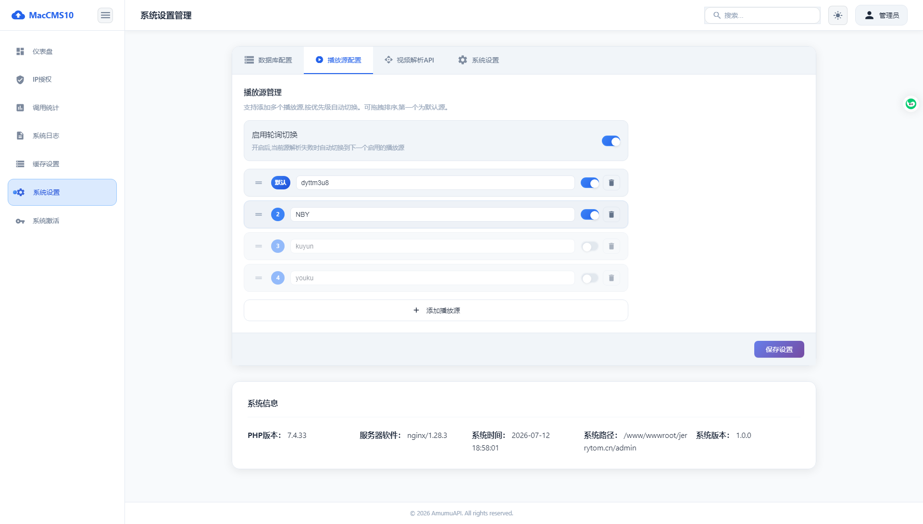Image resolution: width=923 pixels, height=524 pixels.
Task: Click the search magnifier icon
Action: (717, 15)
